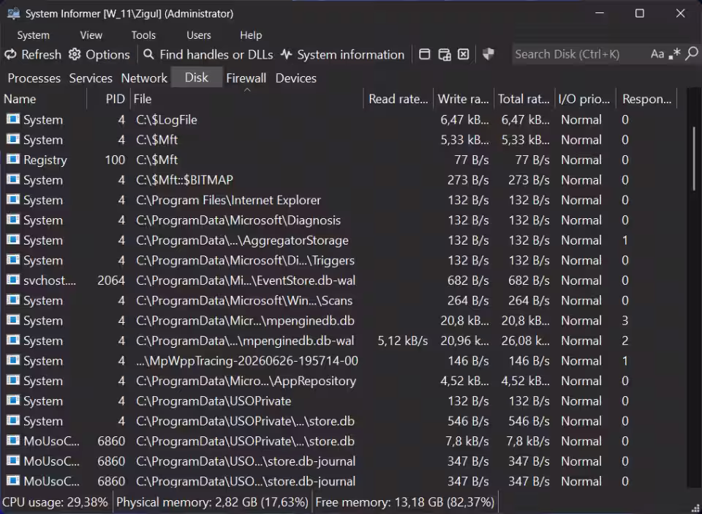702x514 pixels.
Task: Click PID 2064 cell
Action: [x=111, y=280]
